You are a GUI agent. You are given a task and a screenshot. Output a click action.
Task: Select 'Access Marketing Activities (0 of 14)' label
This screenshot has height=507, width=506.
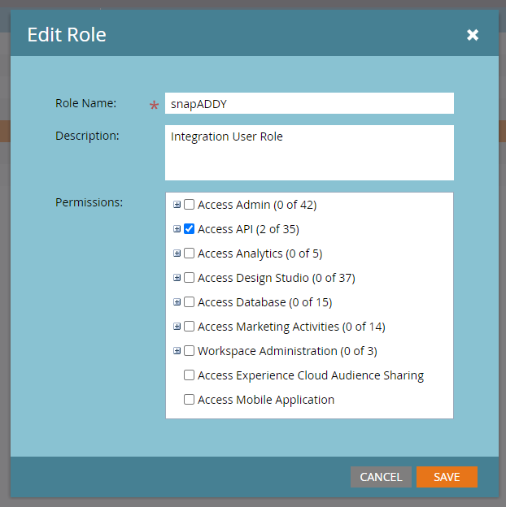[291, 327]
